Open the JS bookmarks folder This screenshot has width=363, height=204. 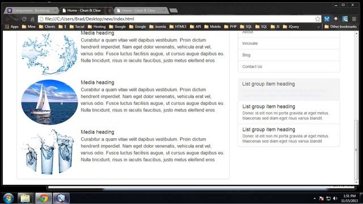pyautogui.click(x=275, y=27)
